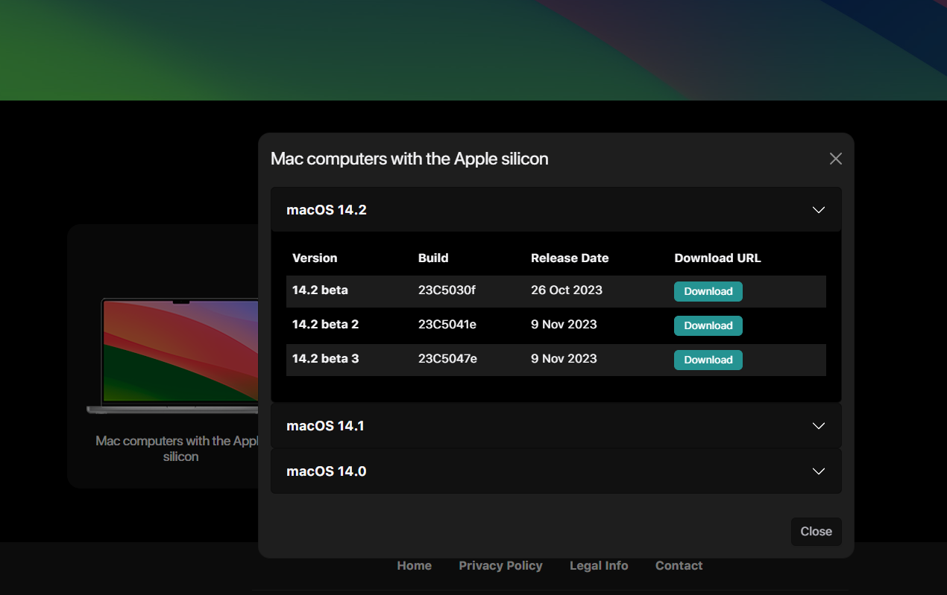
Task: Open the Home footer link
Action: [414, 566]
